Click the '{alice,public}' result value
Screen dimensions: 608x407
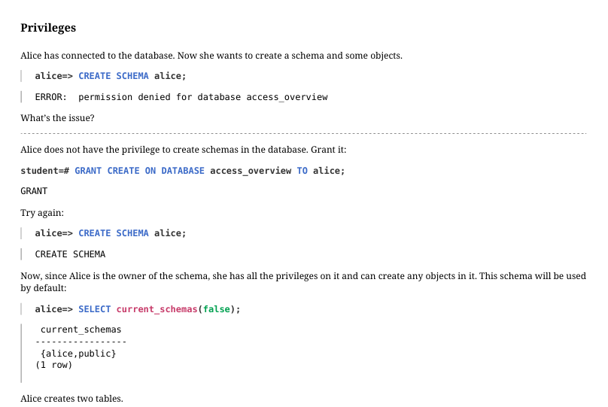pyautogui.click(x=78, y=354)
